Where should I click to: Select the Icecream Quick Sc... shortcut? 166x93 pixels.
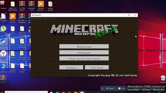(x=41, y=6)
